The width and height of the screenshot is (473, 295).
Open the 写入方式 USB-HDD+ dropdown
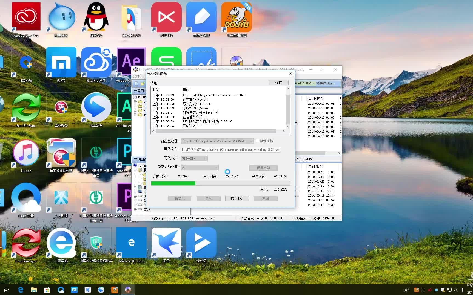point(194,159)
